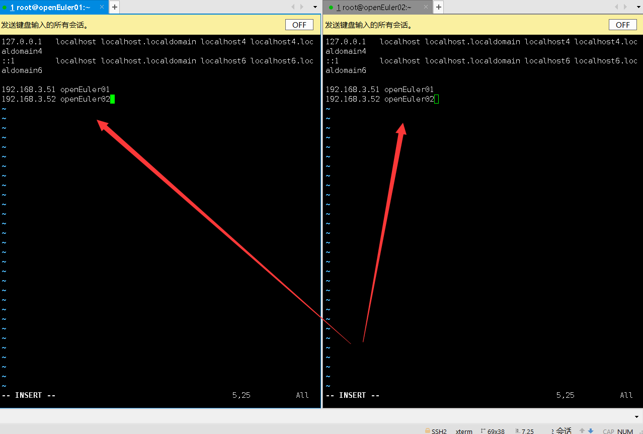Add a new tab beside openEuler02
Screen dimensions: 643x434
(439, 7)
